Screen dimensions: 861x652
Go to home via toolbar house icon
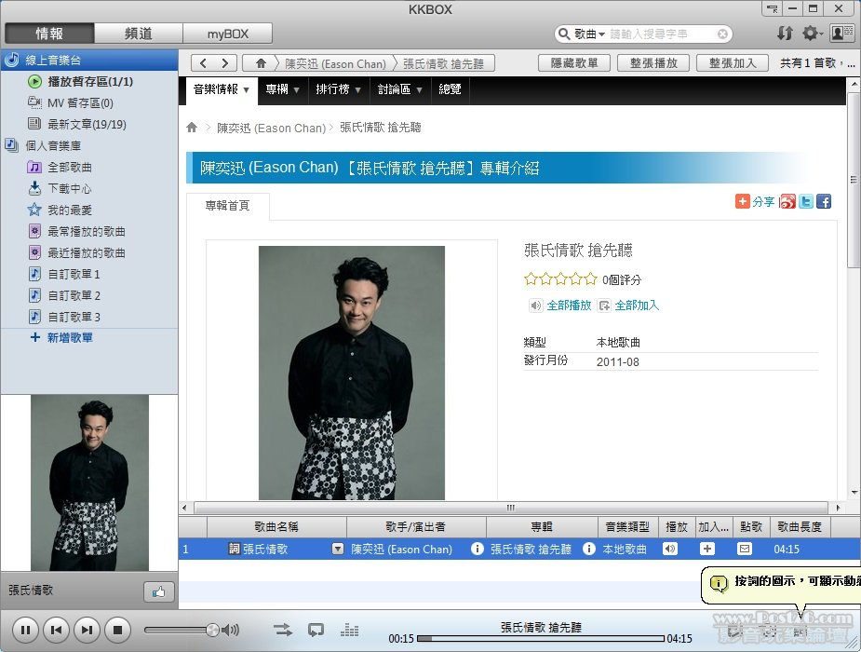pos(261,63)
